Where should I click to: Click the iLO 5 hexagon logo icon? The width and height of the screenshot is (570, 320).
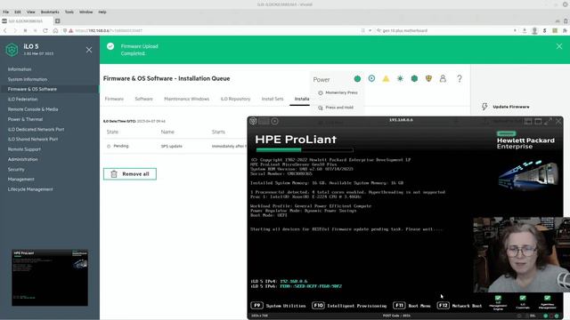tap(12, 50)
